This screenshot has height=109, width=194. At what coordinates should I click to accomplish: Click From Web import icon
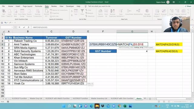pyautogui.click(x=15, y=13)
